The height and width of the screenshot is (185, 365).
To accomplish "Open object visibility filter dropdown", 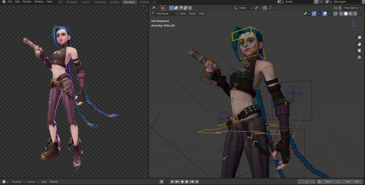I will (307, 14).
